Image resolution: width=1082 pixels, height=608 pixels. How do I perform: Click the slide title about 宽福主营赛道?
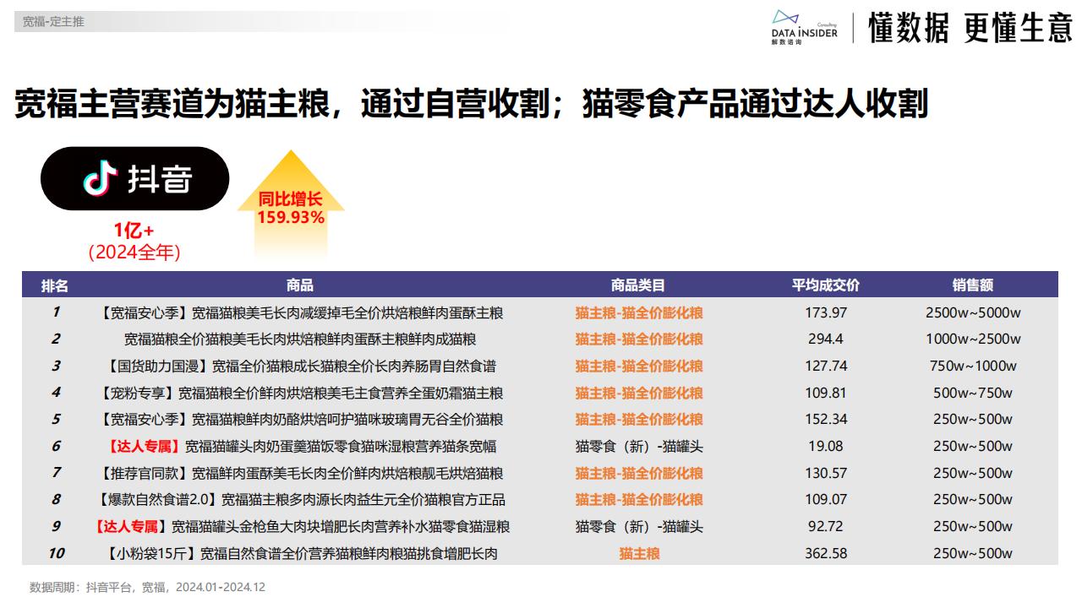point(471,103)
